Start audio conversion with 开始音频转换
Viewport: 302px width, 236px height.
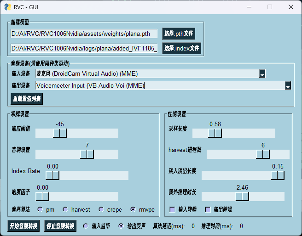pyautogui.click(x=23, y=226)
